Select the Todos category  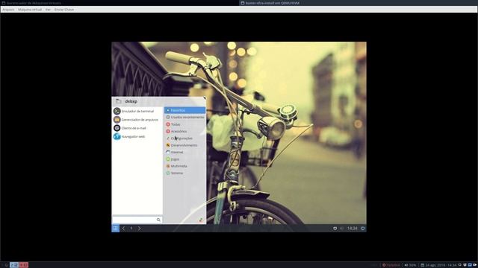coord(184,124)
